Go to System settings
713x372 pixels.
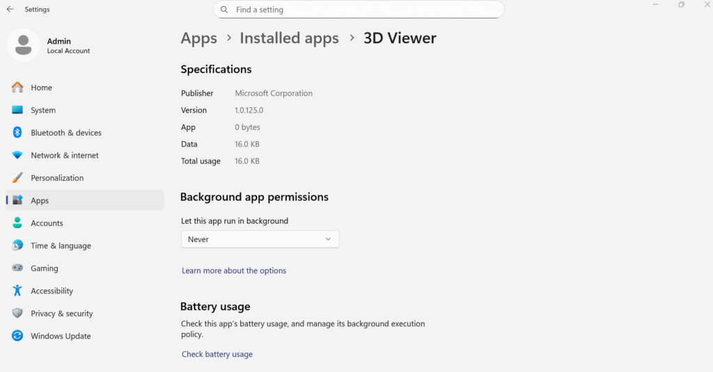point(85,110)
